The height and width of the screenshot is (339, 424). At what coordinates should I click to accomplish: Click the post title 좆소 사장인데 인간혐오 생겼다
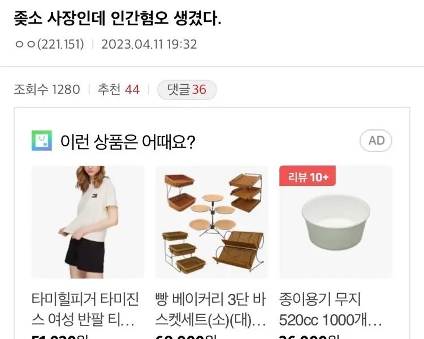click(118, 19)
